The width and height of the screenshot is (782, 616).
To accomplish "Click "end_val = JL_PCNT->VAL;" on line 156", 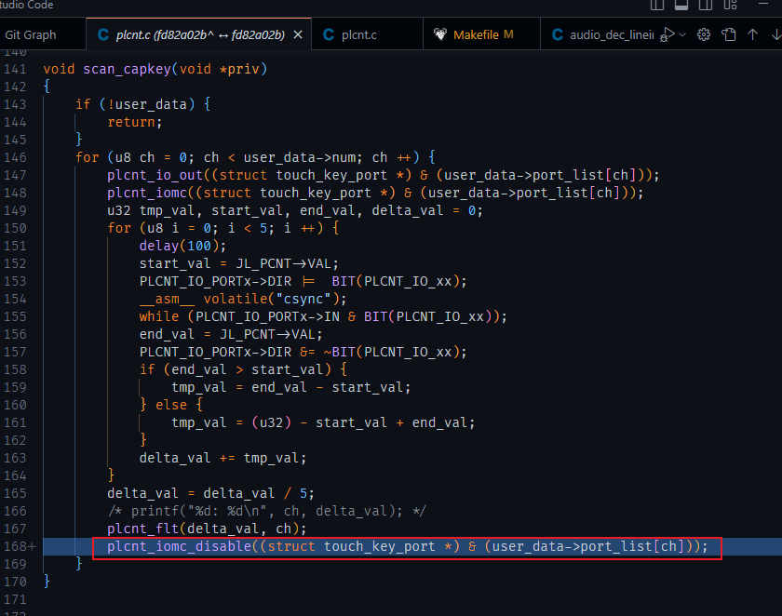I will [x=231, y=334].
